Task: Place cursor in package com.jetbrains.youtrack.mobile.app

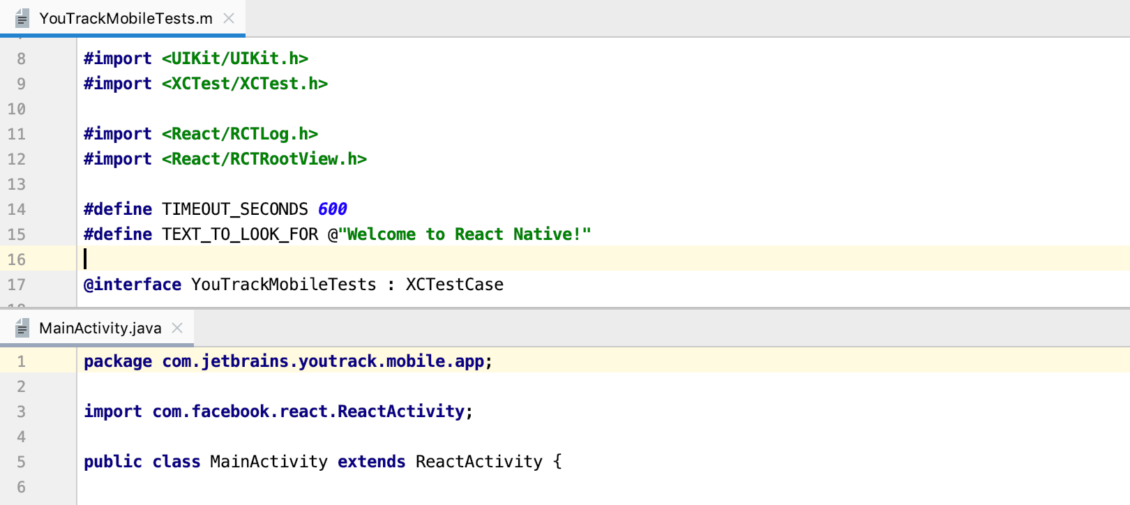Action: click(323, 361)
